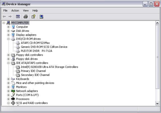The image size is (161, 113).
Task: Click the IDE ATA/ATAPI controllers icon
Action: (x=13, y=63)
